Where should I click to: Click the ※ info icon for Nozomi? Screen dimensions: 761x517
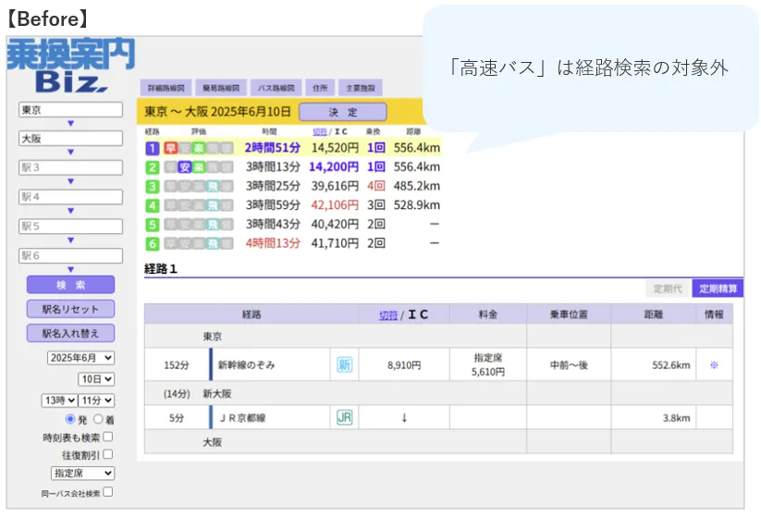click(713, 365)
